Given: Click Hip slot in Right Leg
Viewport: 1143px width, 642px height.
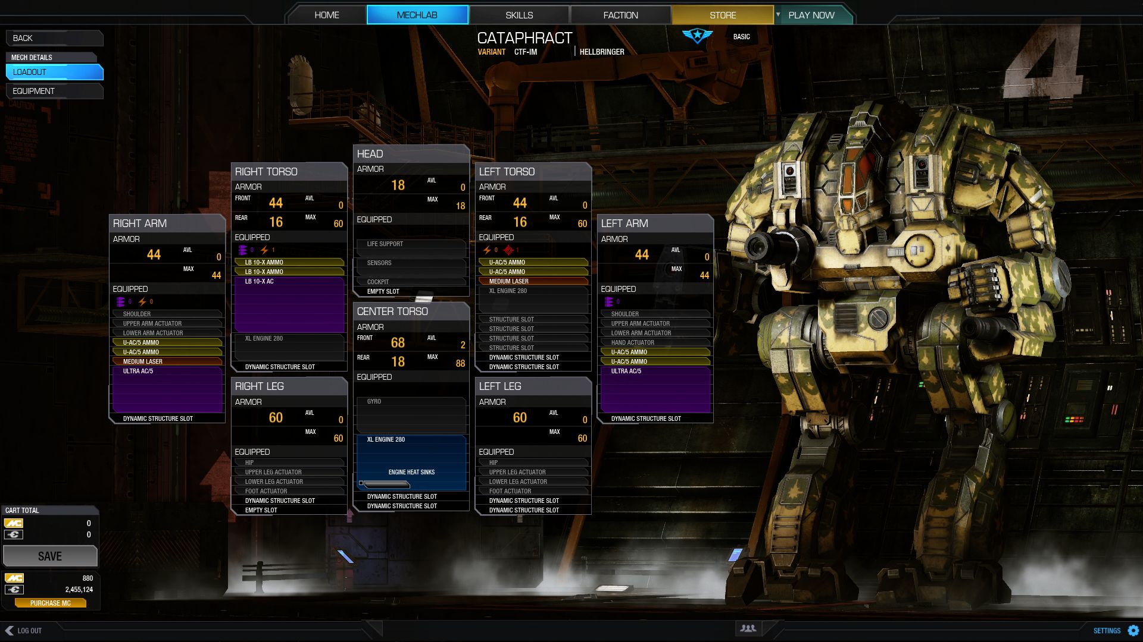Looking at the screenshot, I should coord(289,462).
